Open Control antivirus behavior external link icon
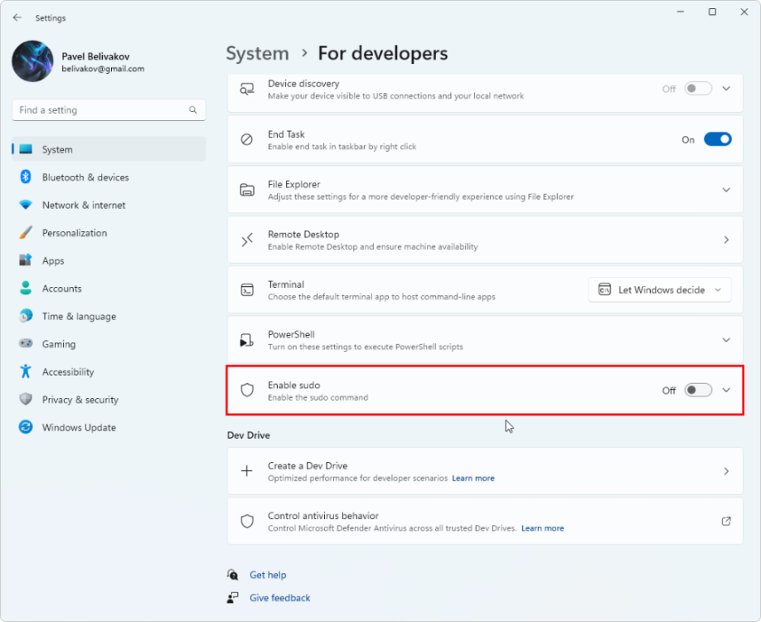The image size is (761, 622). 726,521
